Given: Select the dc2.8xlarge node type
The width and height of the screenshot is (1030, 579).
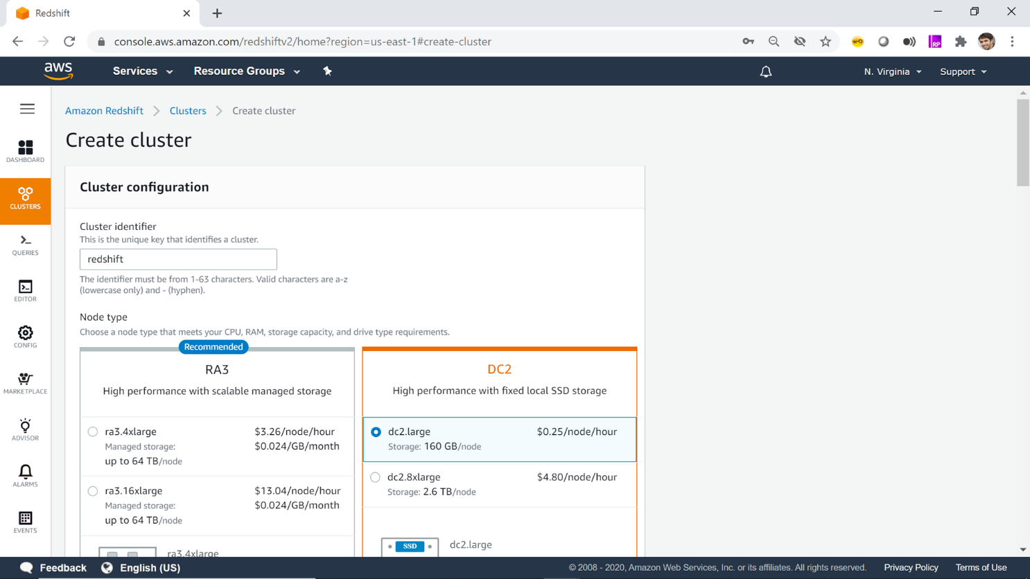Looking at the screenshot, I should [375, 477].
